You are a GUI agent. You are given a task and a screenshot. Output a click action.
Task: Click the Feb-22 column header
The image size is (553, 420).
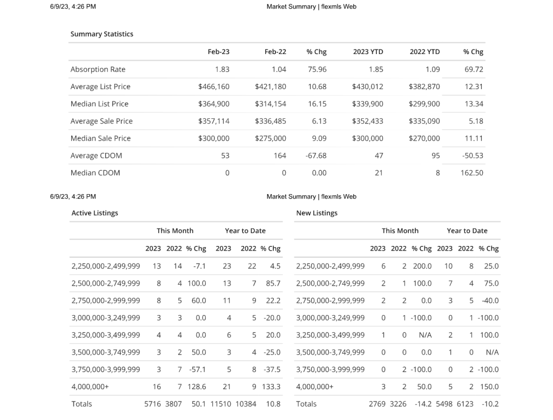[275, 52]
